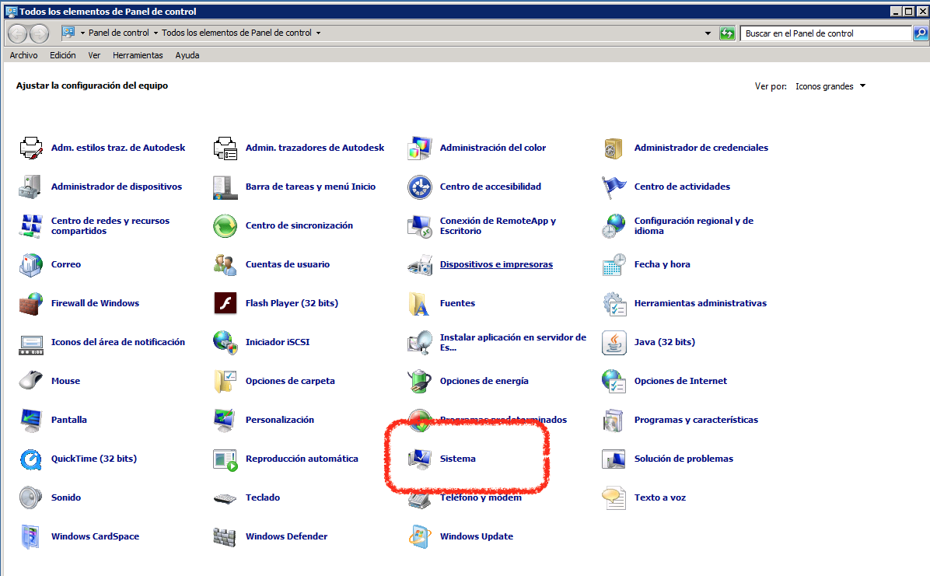The image size is (930, 576).
Task: Click the Sistema computer icon
Action: pos(420,459)
